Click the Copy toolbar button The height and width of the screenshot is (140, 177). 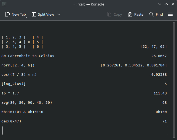click(x=115, y=14)
